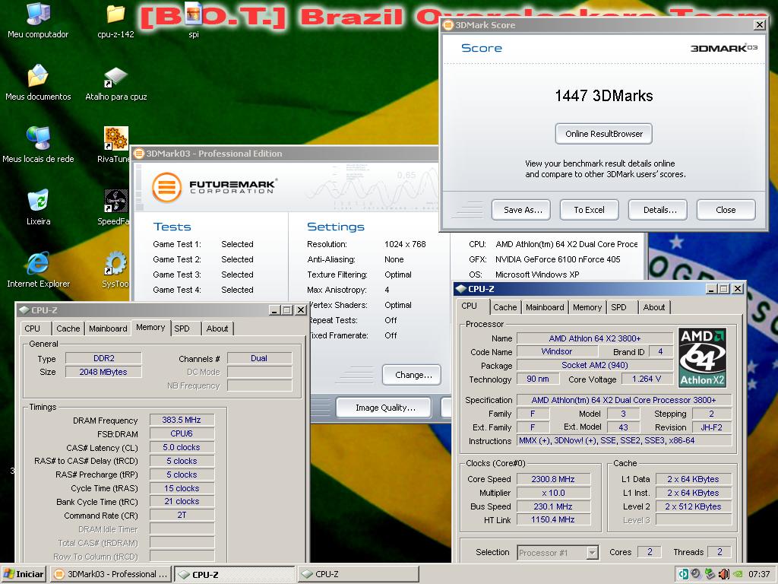Image resolution: width=778 pixels, height=584 pixels.
Task: Switch to 3DMark03 Professional taskbar item
Action: click(111, 574)
